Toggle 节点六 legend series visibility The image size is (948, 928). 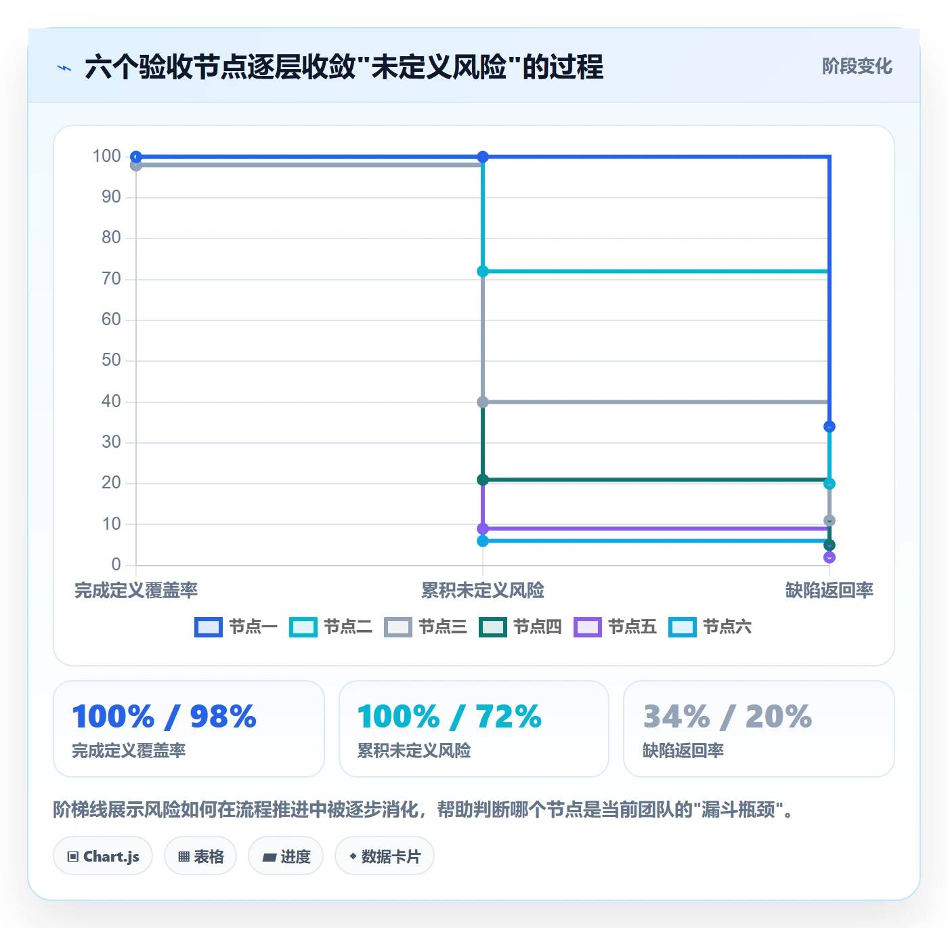(710, 627)
